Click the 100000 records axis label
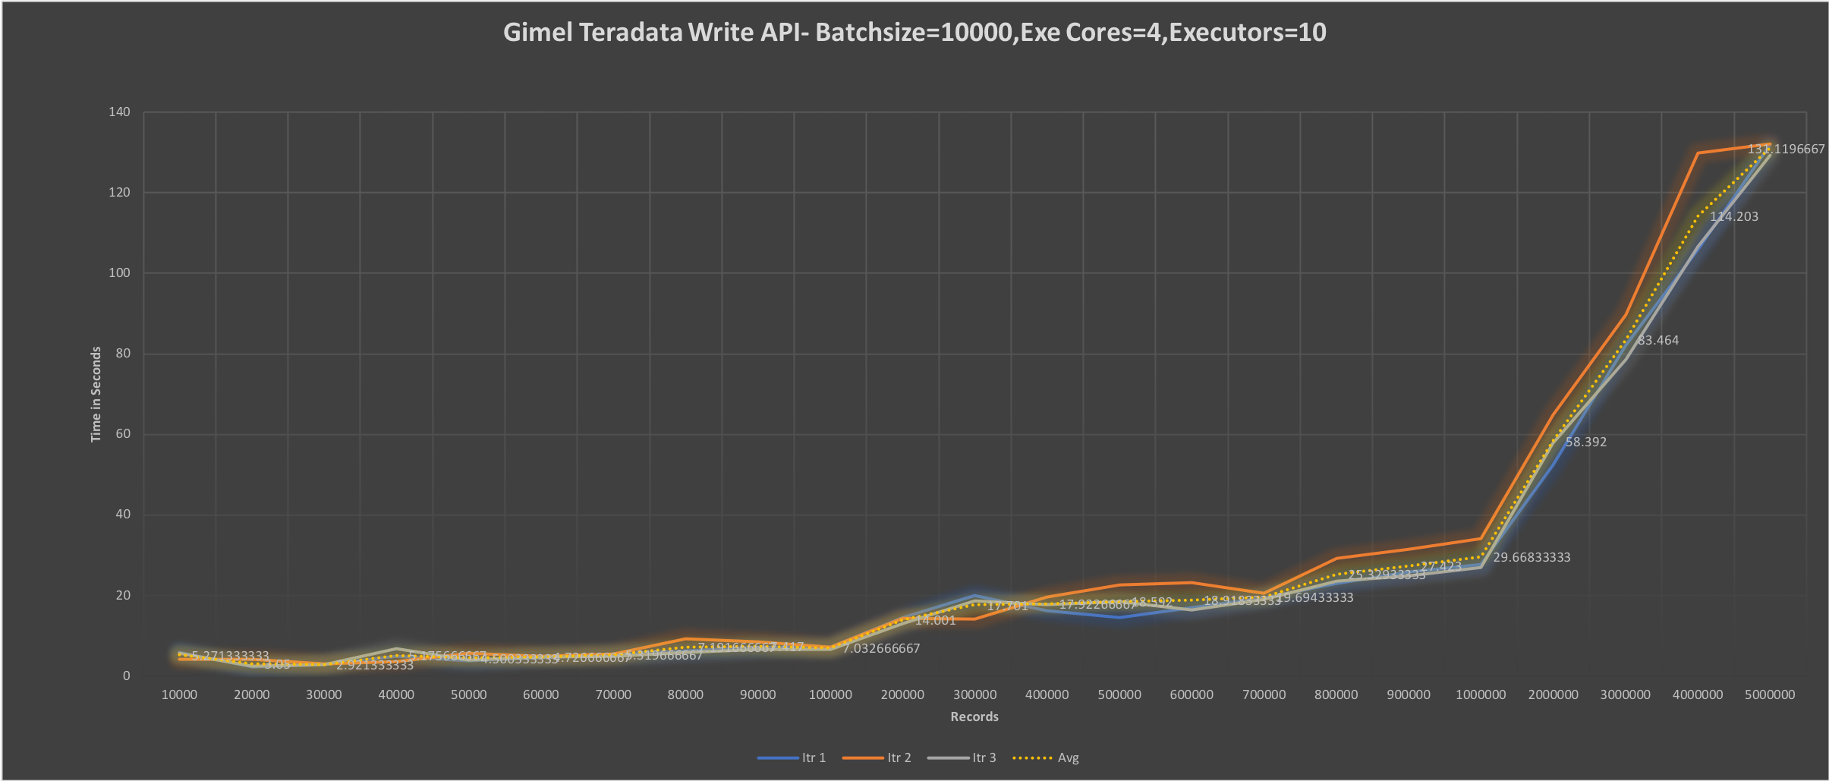1829x781 pixels. tap(830, 694)
